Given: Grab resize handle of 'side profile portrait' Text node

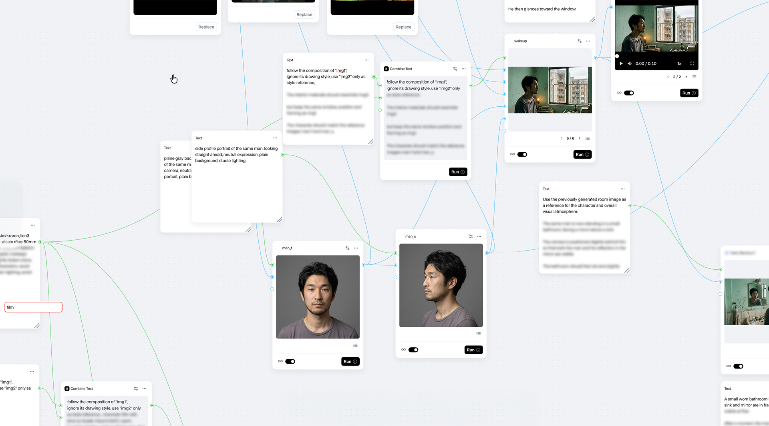Looking at the screenshot, I should (x=280, y=219).
